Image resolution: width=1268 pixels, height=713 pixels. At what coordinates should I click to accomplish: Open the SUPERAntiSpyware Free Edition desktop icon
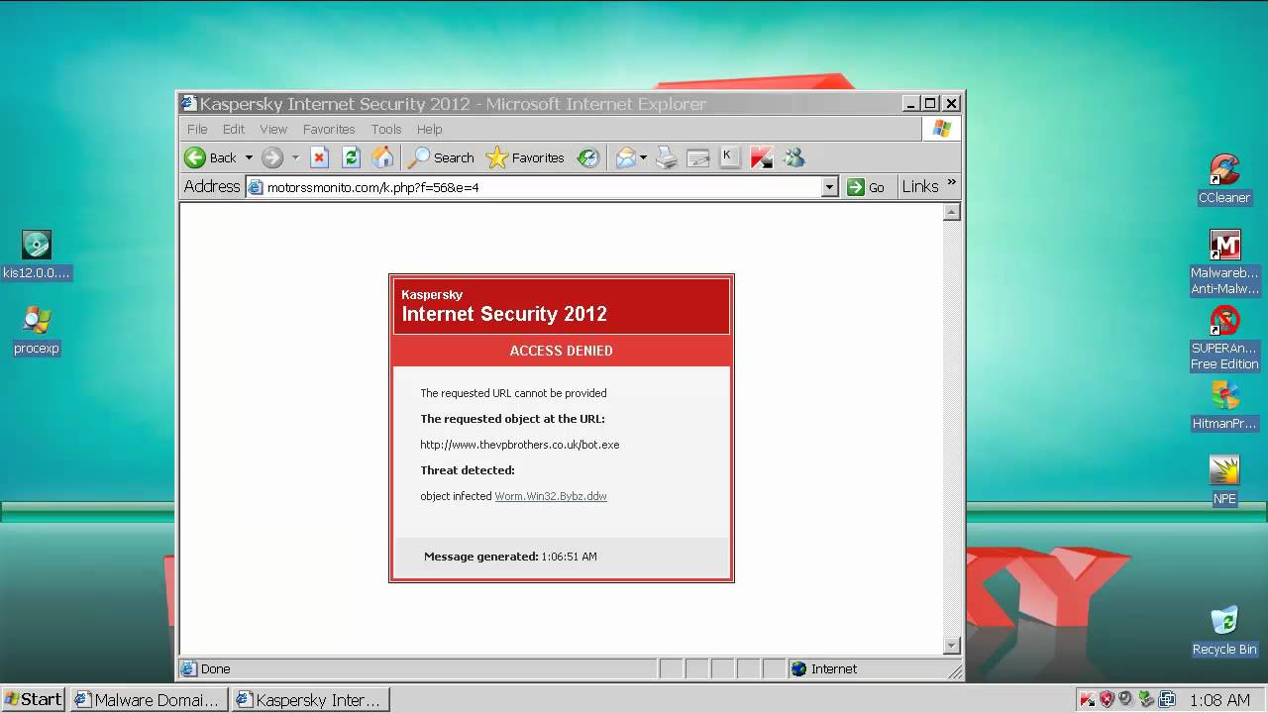[x=1224, y=338]
